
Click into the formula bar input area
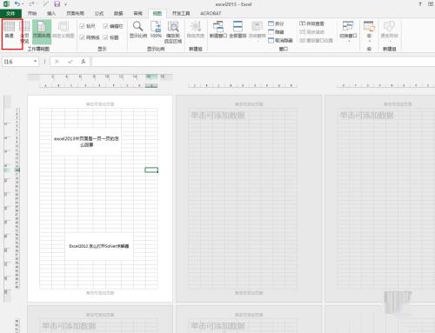(x=263, y=62)
